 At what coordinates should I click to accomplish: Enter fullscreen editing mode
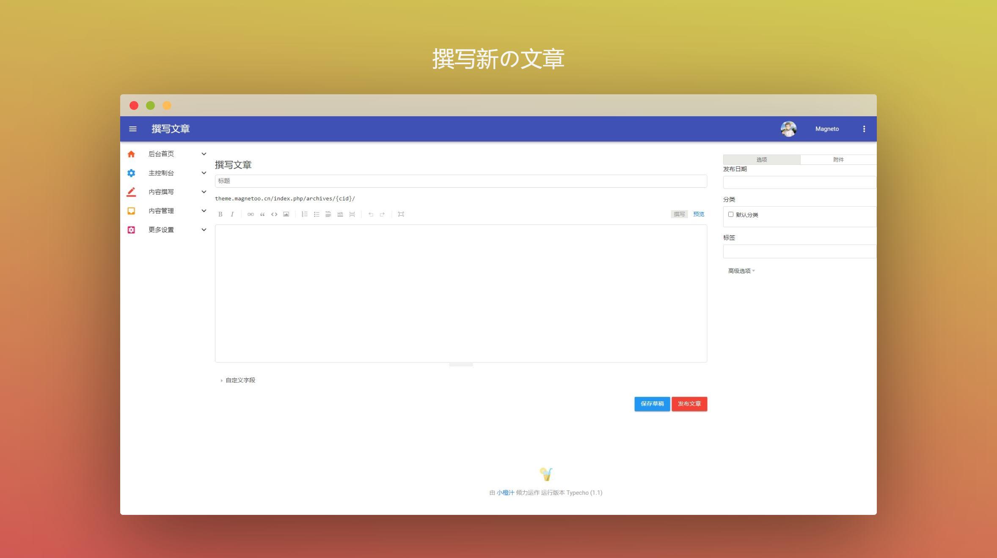(401, 214)
